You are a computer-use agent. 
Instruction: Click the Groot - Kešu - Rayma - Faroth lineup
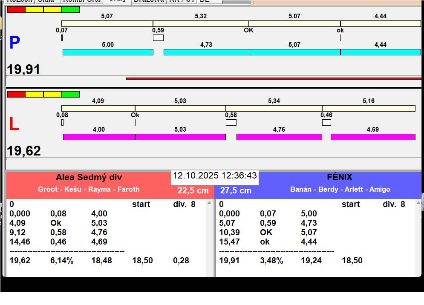[89, 189]
